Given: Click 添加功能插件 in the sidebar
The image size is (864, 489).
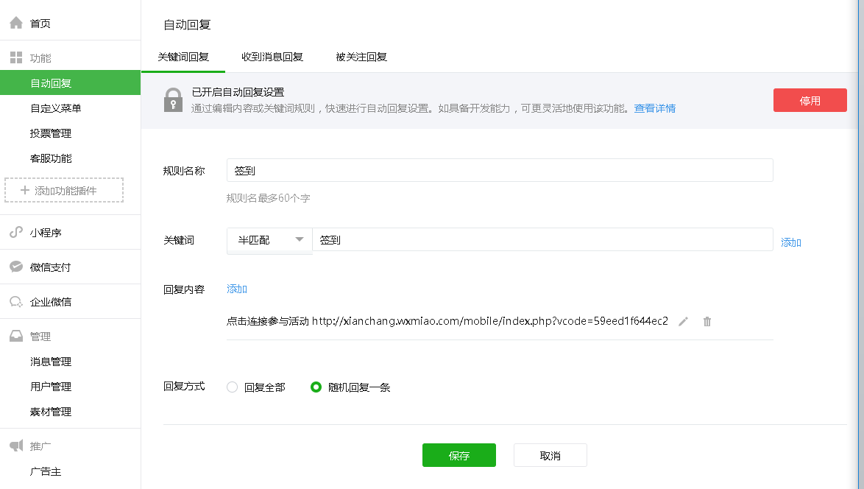Looking at the screenshot, I should click(64, 190).
